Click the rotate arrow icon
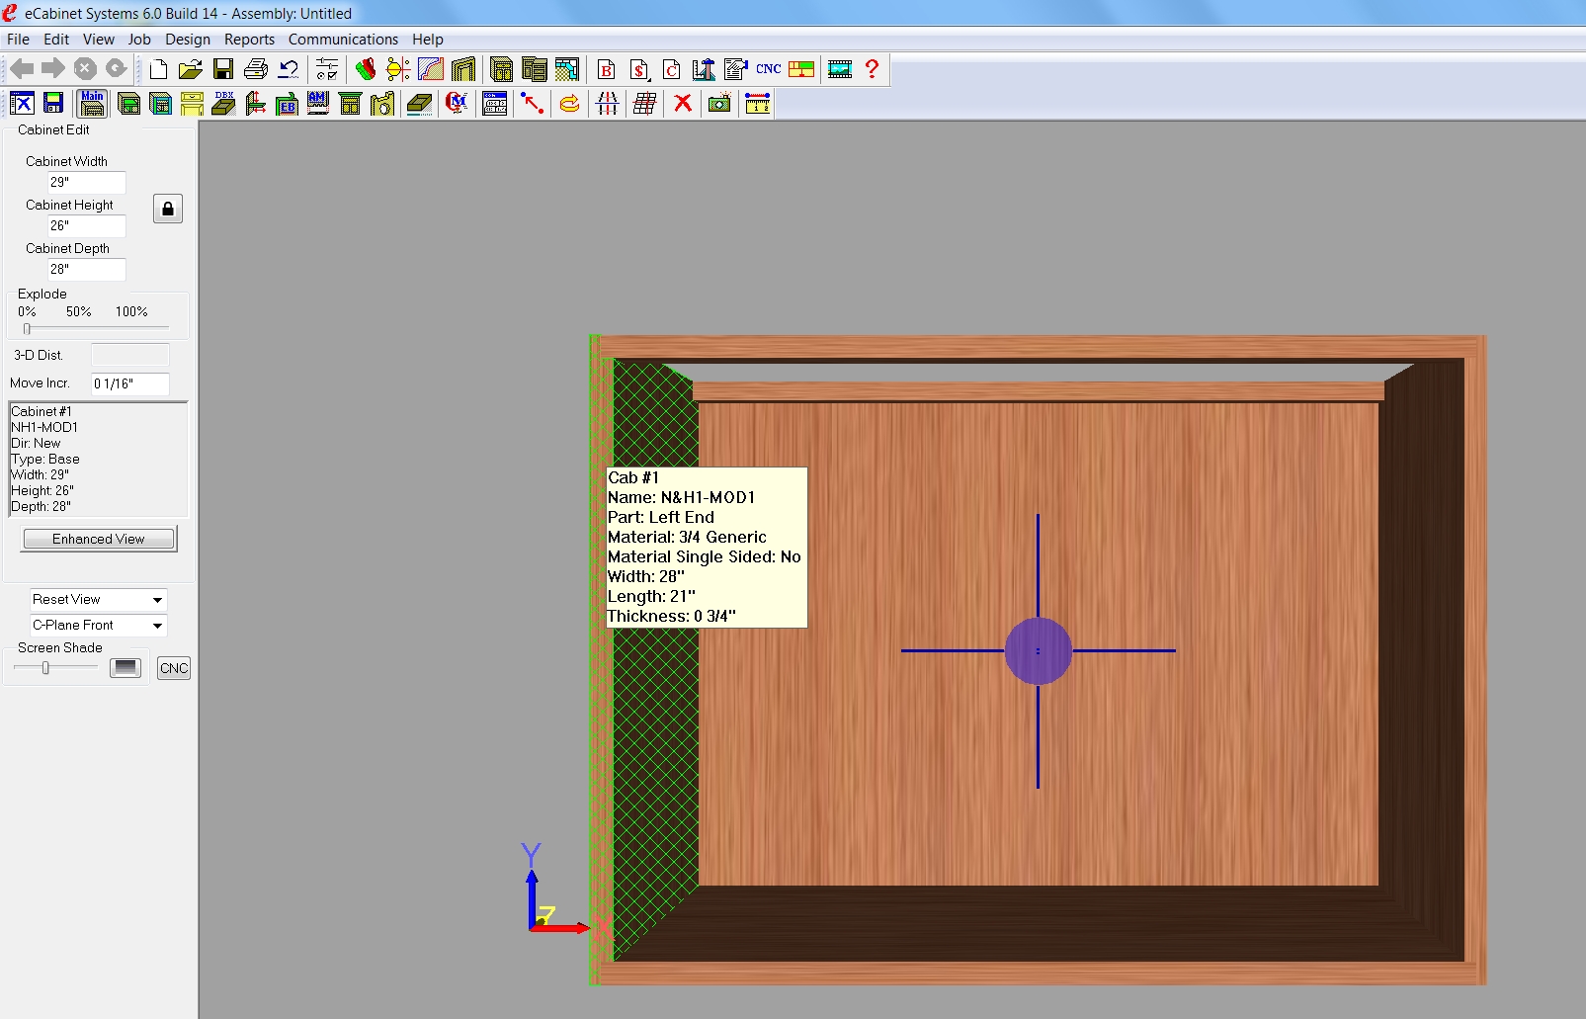 click(x=569, y=104)
